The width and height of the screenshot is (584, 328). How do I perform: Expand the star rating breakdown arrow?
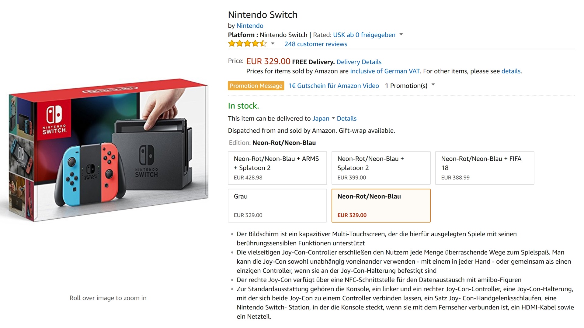[x=273, y=44]
